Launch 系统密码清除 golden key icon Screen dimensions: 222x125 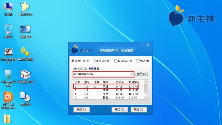pos(25,54)
